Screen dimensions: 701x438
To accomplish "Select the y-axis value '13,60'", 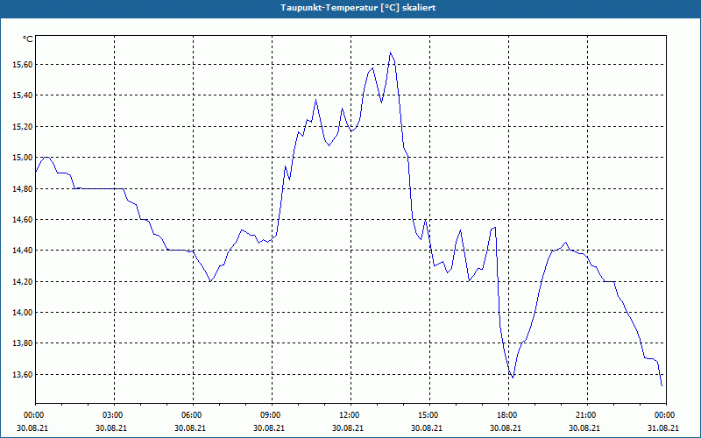I will pos(23,375).
